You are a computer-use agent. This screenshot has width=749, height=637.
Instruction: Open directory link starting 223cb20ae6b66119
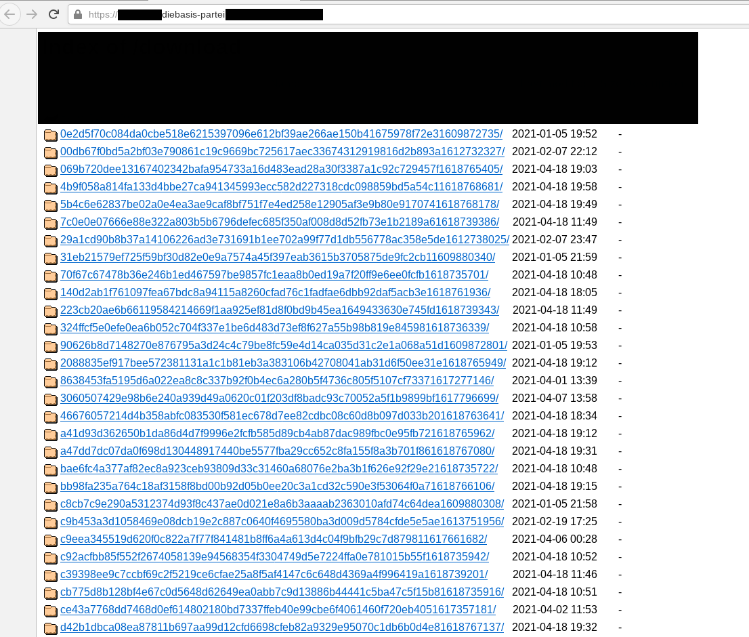tap(280, 310)
